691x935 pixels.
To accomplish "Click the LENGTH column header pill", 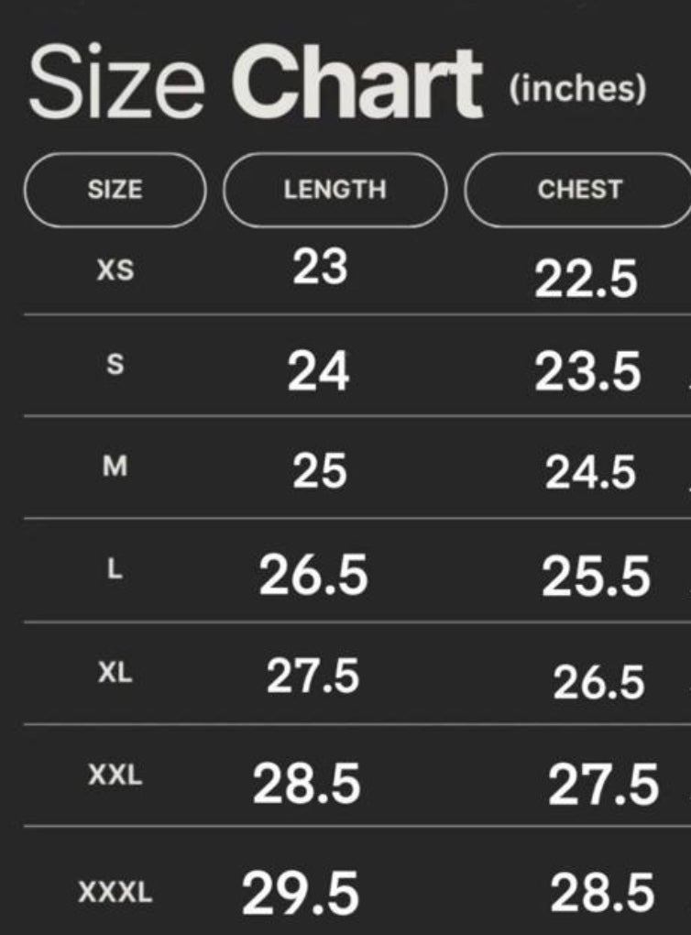I will (335, 190).
